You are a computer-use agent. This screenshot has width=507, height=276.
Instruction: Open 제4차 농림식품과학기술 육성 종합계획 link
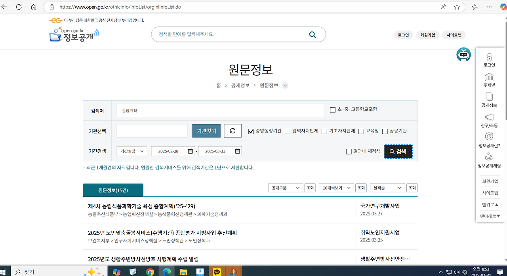pos(141,206)
